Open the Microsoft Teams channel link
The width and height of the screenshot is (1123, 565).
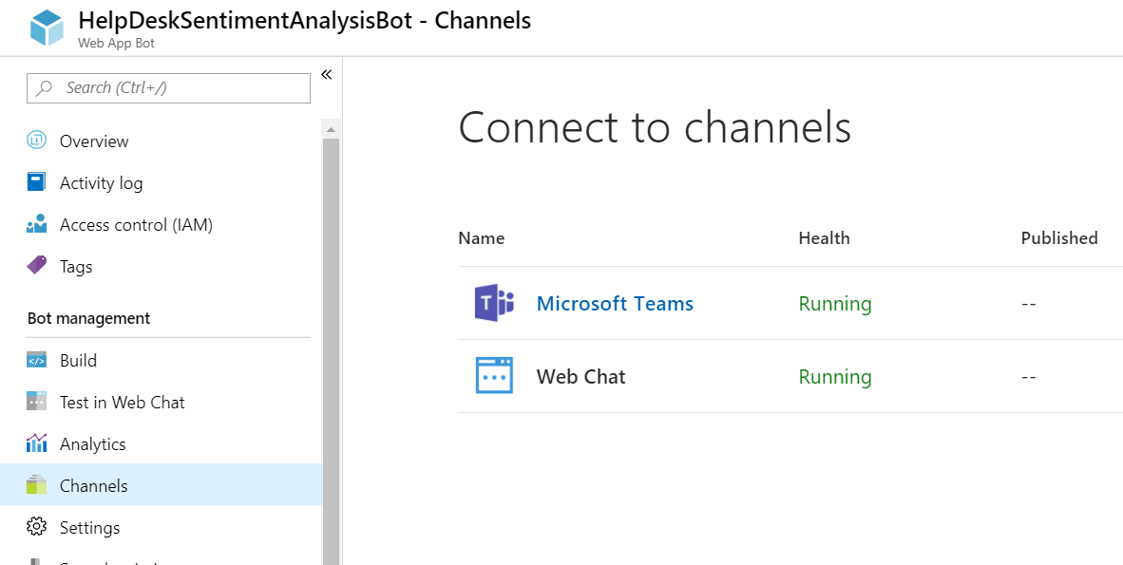[x=615, y=303]
